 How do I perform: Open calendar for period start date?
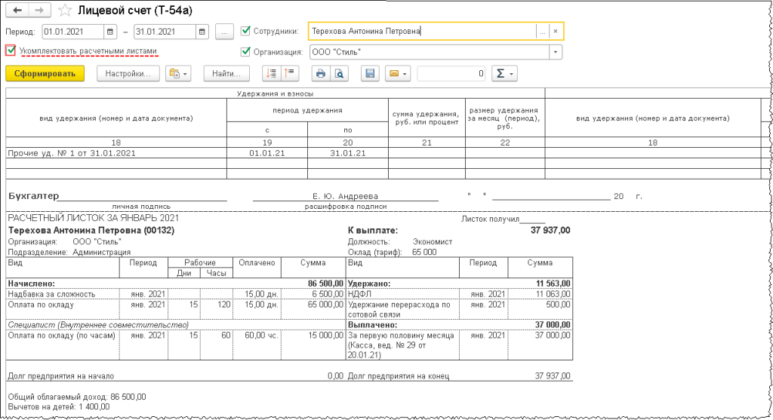point(111,32)
